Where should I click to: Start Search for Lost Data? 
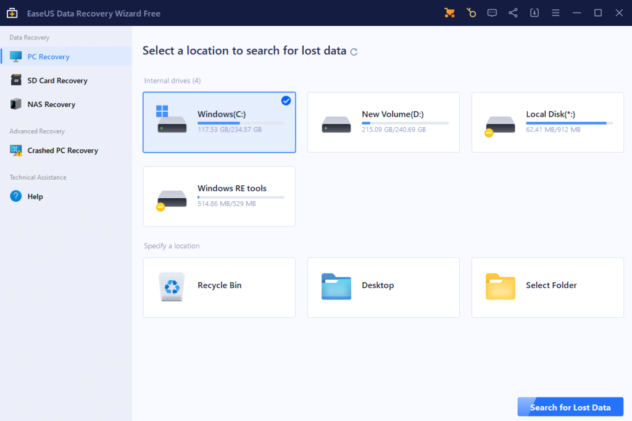pos(570,407)
